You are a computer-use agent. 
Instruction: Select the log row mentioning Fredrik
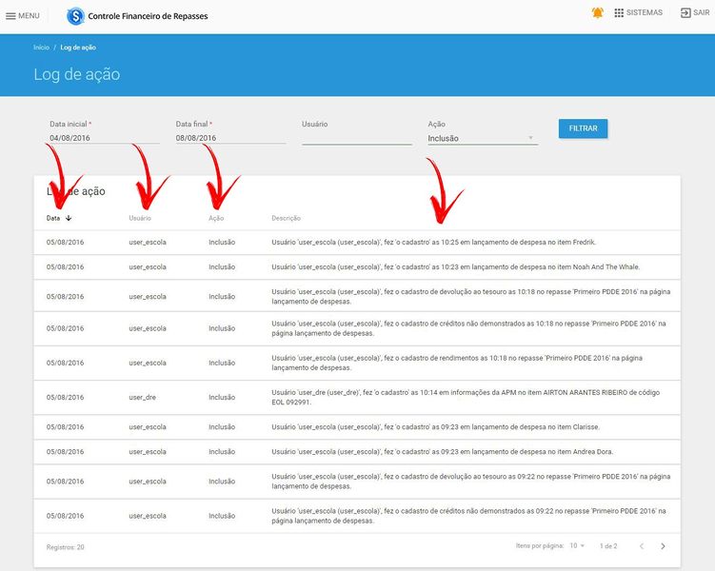coord(357,243)
